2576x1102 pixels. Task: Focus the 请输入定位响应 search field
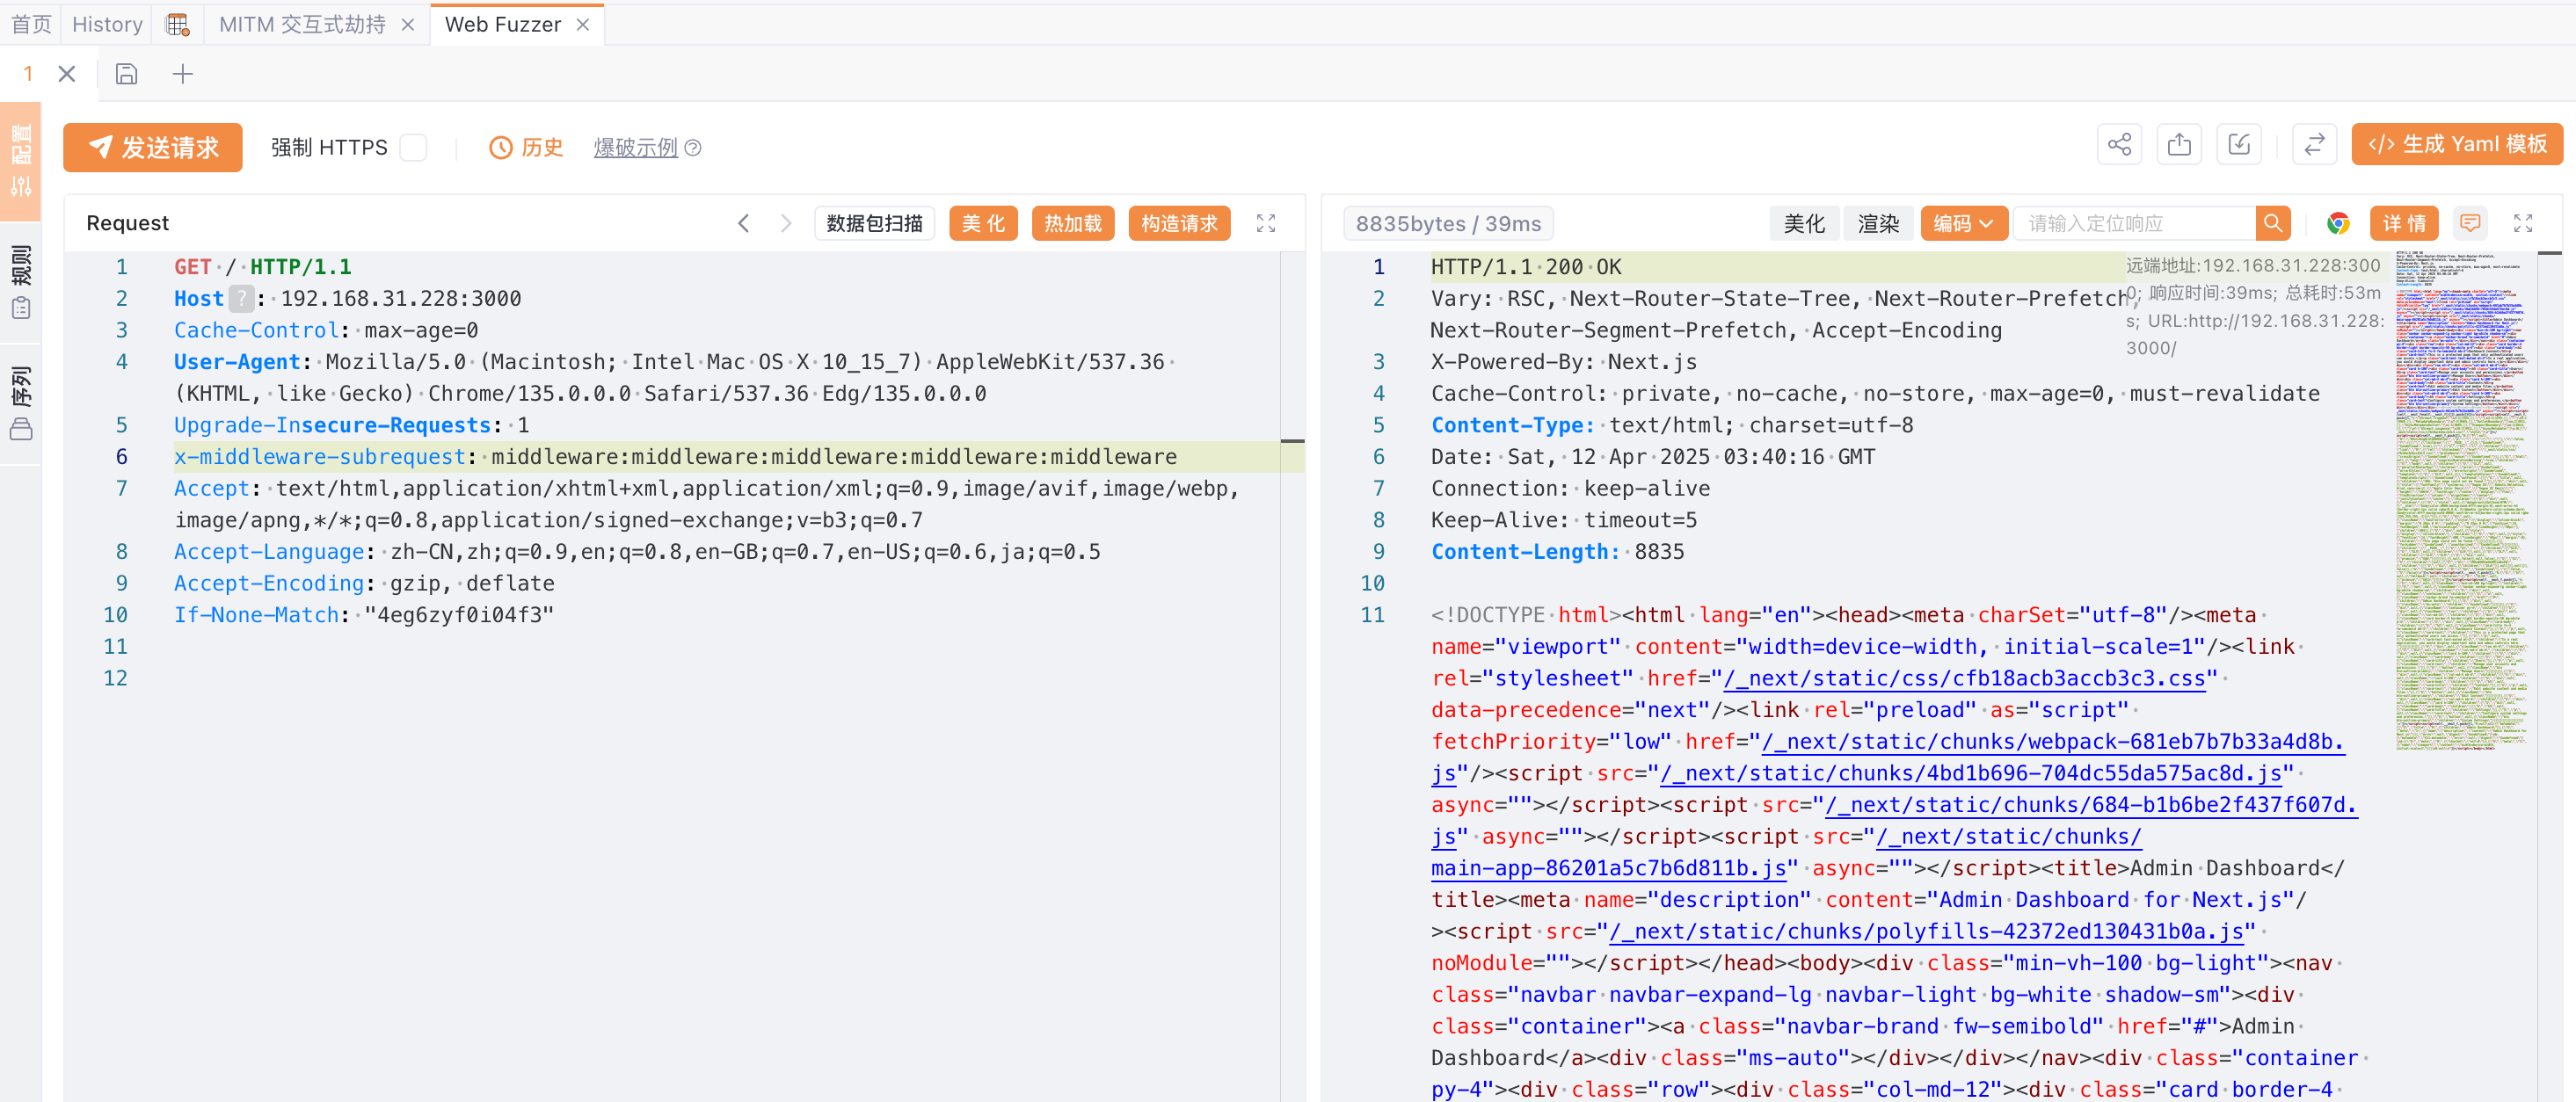2134,223
